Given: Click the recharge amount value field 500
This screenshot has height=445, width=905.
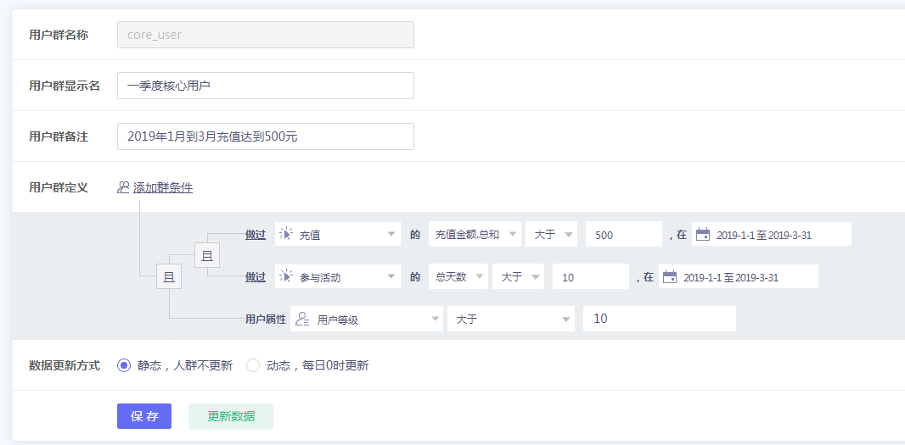Looking at the screenshot, I should 623,235.
